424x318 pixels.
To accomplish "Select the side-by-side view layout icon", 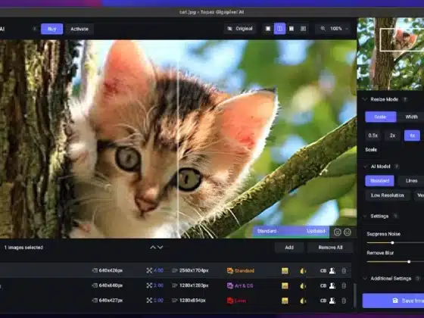I will point(291,29).
